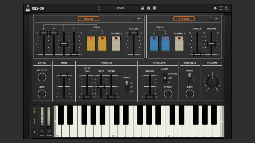
Task: Select the FX side tab
Action: (34, 132)
